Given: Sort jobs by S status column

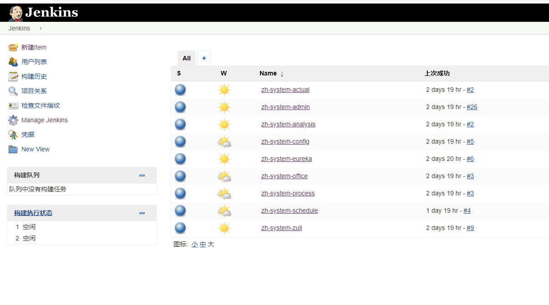Looking at the screenshot, I should click(179, 73).
